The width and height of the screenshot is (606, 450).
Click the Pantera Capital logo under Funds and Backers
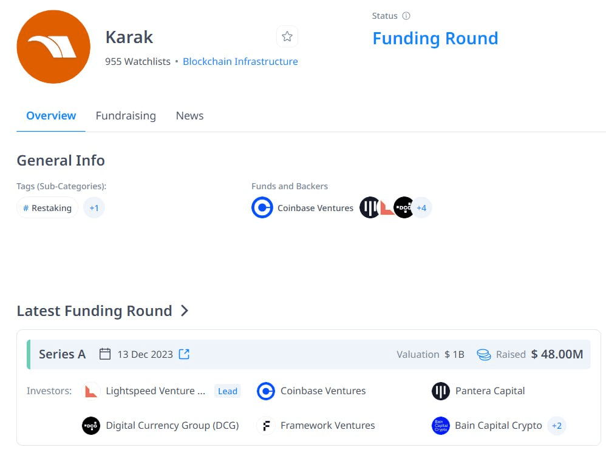[x=369, y=207]
